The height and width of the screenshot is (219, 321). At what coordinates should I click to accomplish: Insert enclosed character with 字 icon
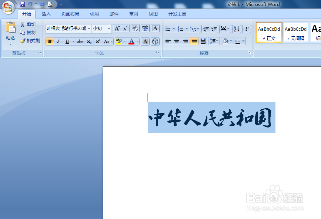(x=155, y=42)
